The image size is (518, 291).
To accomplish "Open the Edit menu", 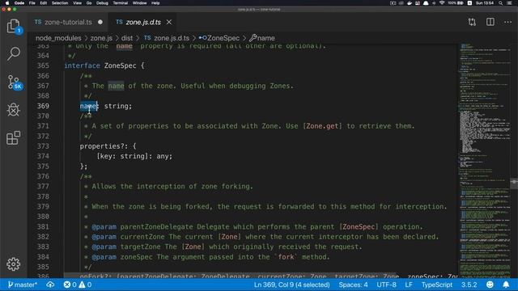I will click(x=43, y=3).
